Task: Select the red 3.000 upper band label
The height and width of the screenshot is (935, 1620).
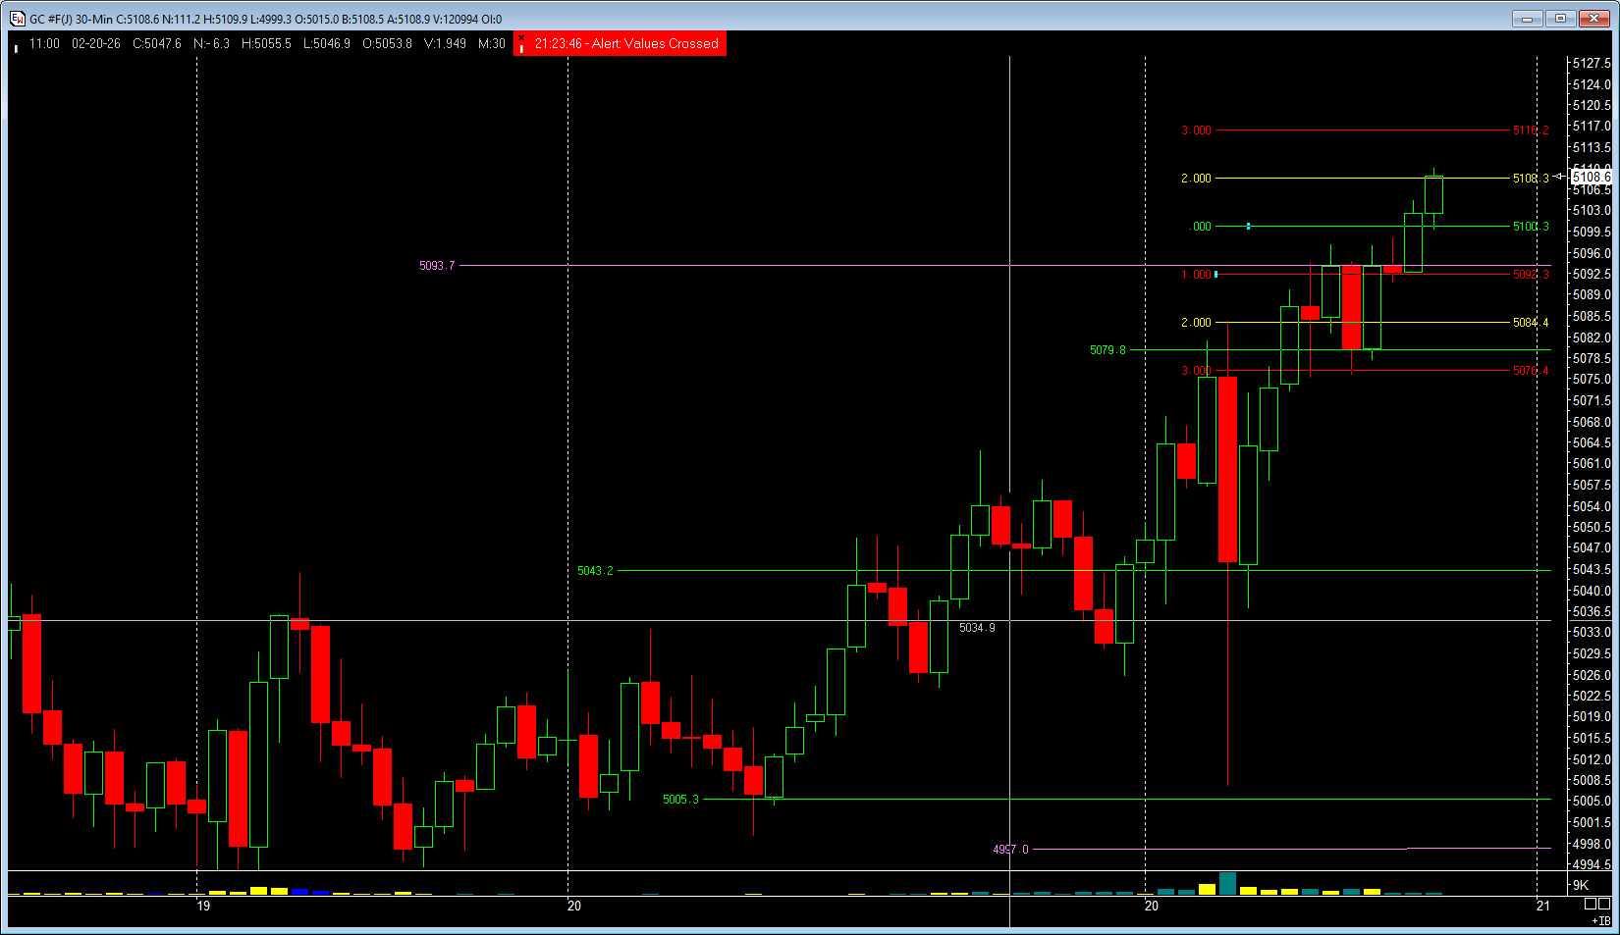Action: coord(1196,130)
